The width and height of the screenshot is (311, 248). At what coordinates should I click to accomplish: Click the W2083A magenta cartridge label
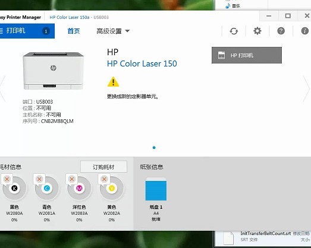tap(79, 214)
